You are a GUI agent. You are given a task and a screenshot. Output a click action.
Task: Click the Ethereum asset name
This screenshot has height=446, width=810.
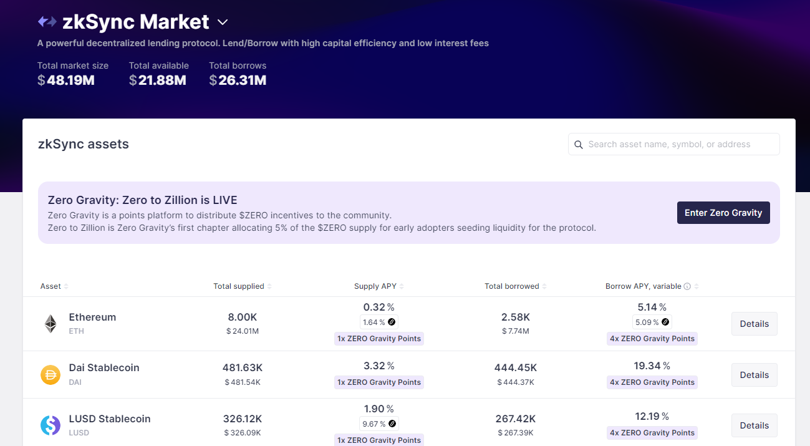pyautogui.click(x=92, y=317)
